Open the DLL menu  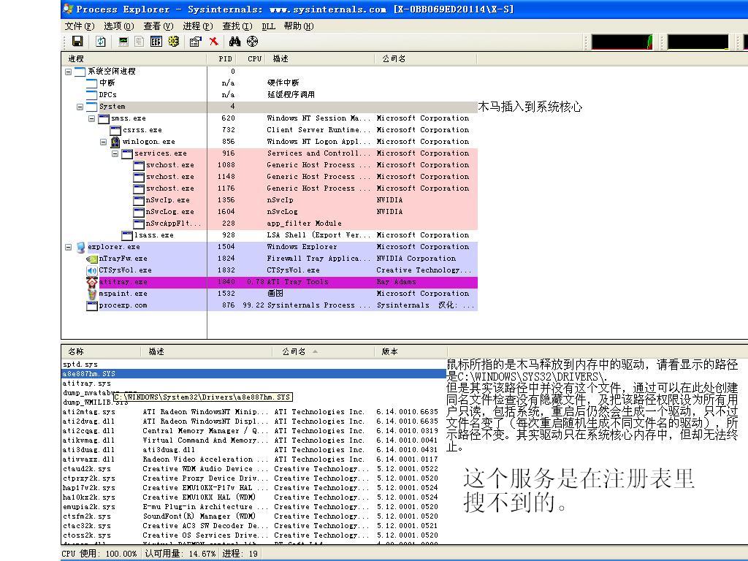coord(269,26)
